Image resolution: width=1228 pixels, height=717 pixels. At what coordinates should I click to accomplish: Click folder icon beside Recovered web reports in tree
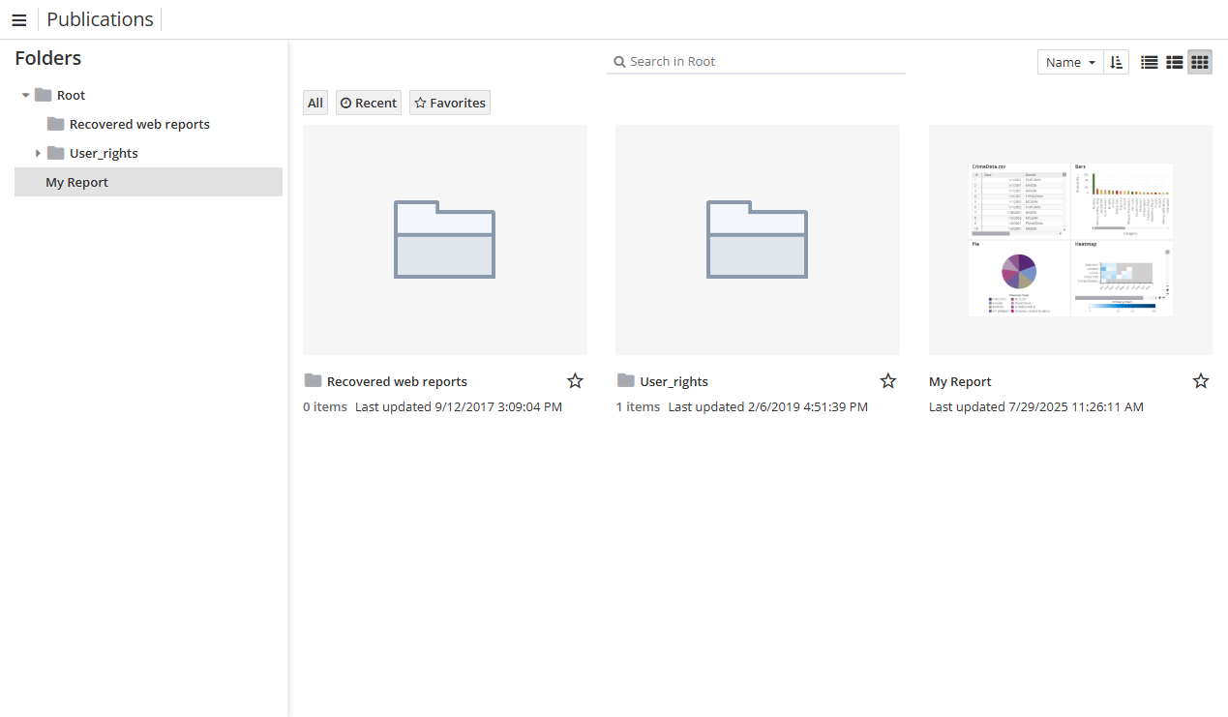(55, 124)
